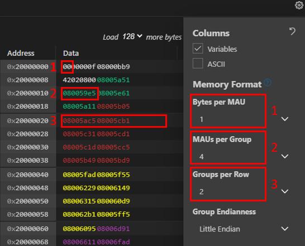Select address row 0x20000000
Viewport: 305px width, 246px height.
27,66
